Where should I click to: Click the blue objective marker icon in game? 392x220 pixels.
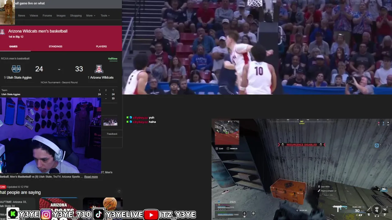[377, 145]
